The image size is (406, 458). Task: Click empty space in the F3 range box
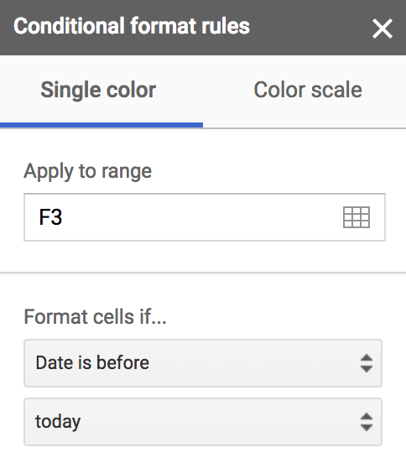tap(201, 217)
